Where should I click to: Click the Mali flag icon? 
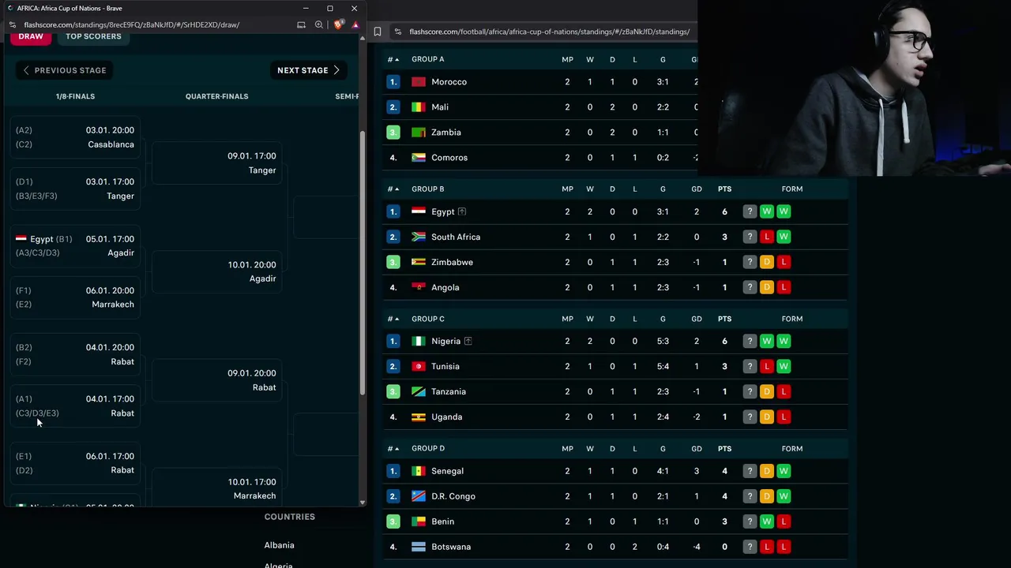(x=419, y=107)
